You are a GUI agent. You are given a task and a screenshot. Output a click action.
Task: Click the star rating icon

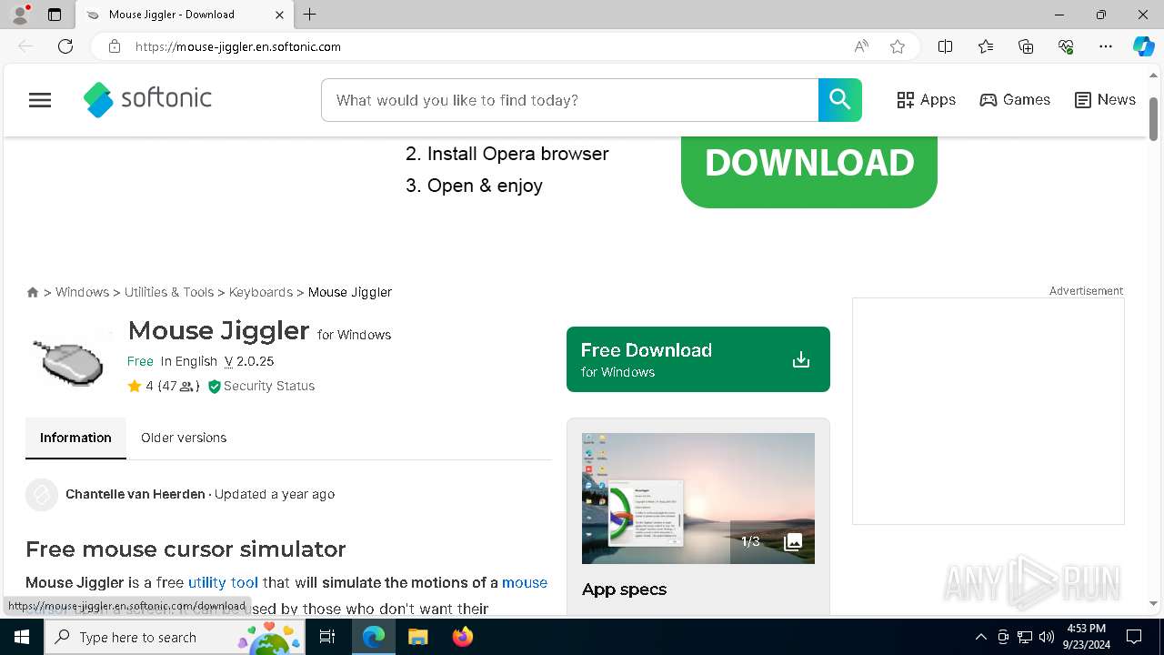coord(135,386)
